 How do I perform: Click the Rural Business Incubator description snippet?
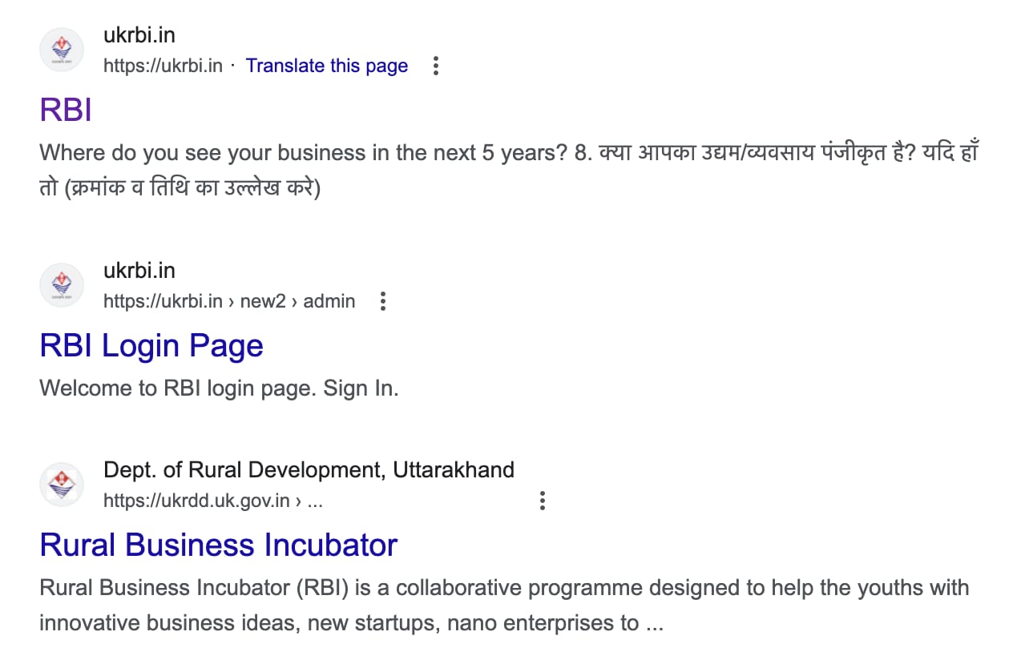505,605
